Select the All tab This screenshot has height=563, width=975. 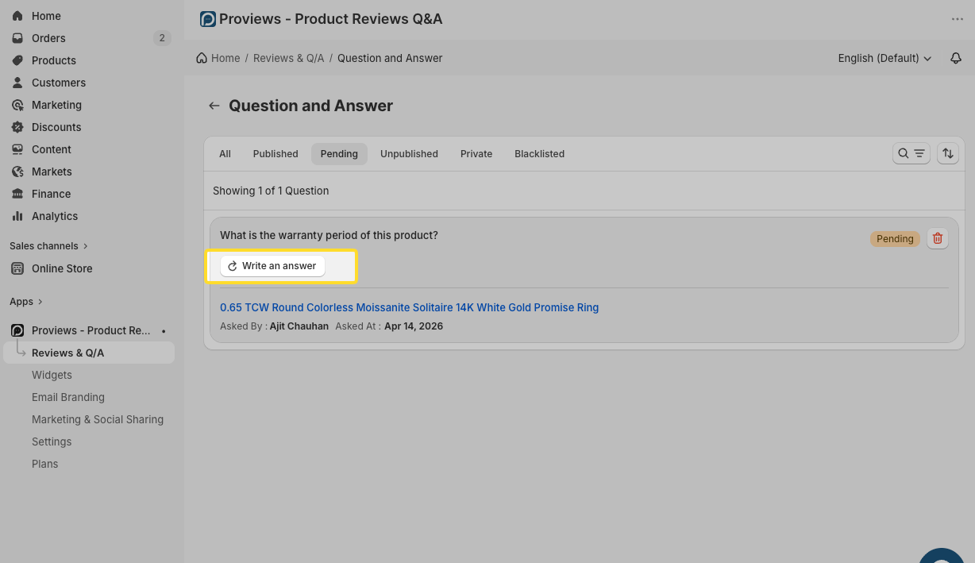click(x=225, y=154)
